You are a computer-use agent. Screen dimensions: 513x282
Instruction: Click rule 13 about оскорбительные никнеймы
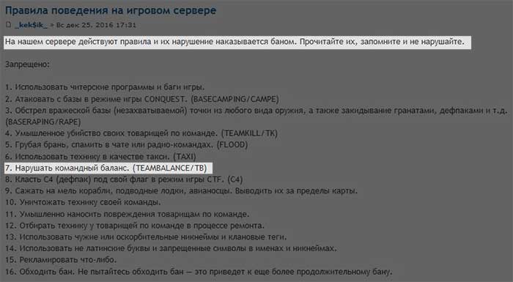tap(146, 237)
